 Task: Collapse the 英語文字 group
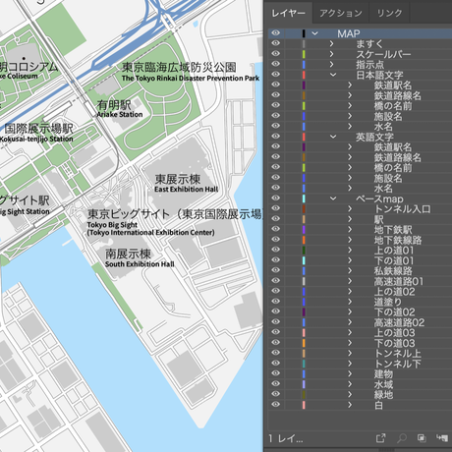tap(333, 137)
